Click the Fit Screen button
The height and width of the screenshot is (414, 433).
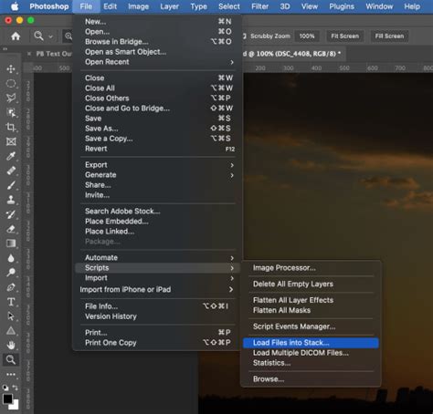pos(345,36)
